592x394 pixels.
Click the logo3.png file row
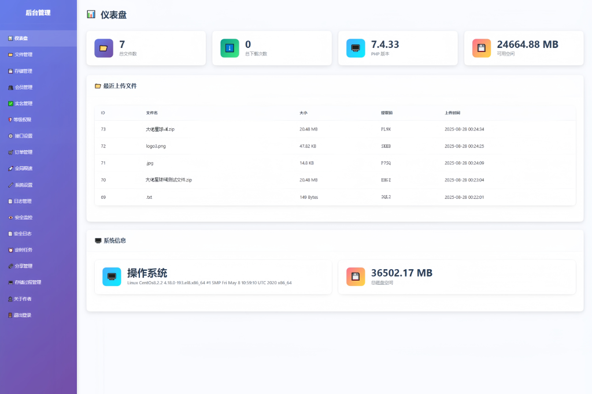point(156,146)
